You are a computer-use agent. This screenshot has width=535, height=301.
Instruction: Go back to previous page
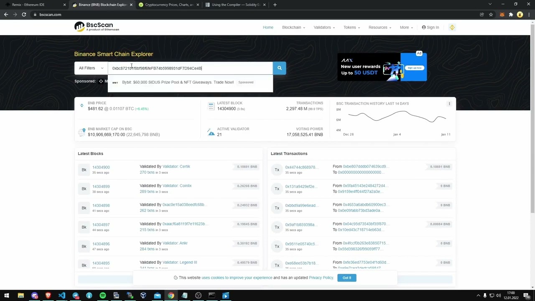(x=6, y=15)
